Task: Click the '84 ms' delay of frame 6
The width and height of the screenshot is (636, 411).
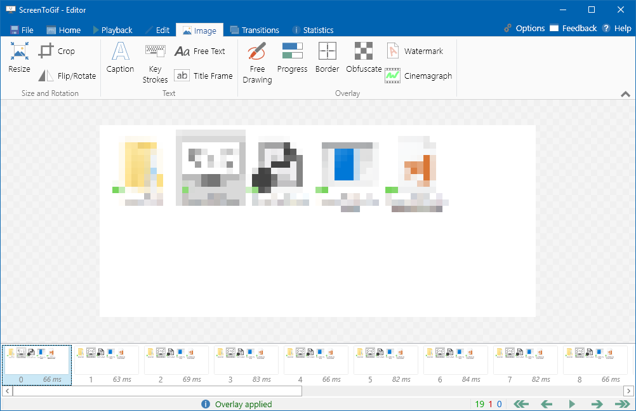Action: [471, 379]
